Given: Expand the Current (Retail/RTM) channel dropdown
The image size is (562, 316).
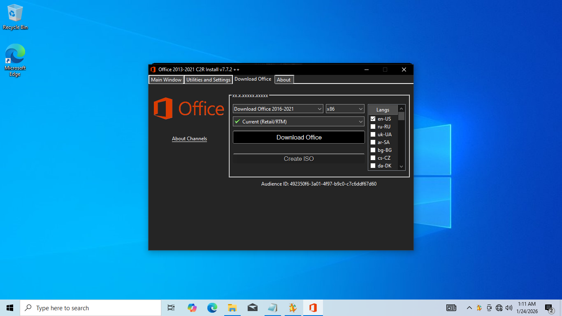Looking at the screenshot, I should click(299, 122).
